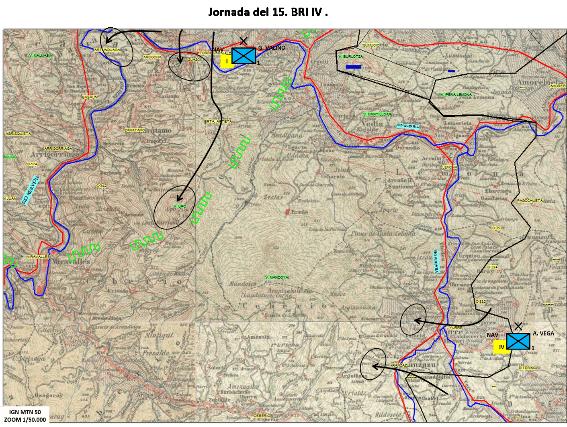Screen dimensions: 567x427
Task: Click the ARCOCHA place label
Action: point(152,57)
